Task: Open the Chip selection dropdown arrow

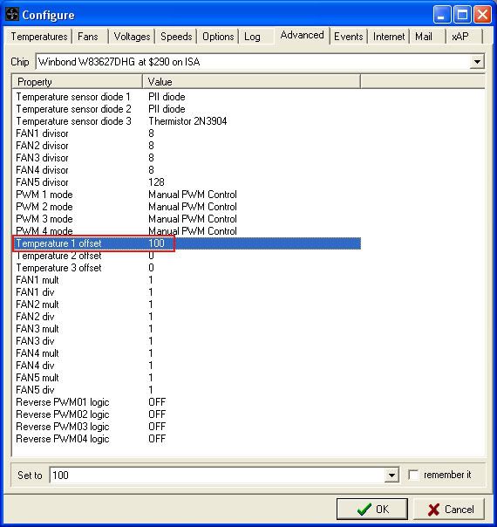Action: [x=477, y=62]
